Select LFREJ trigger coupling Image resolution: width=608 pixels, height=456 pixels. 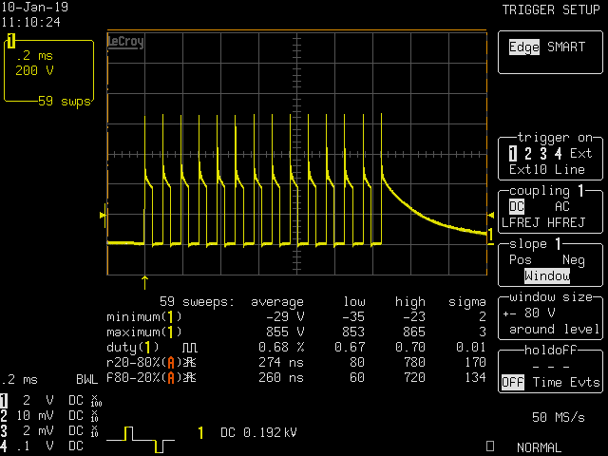coord(521,222)
